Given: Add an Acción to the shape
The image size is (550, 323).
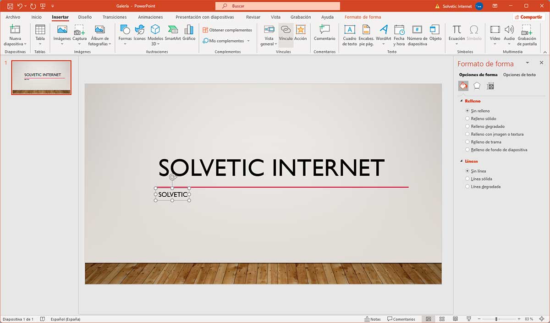Looking at the screenshot, I should point(301,33).
